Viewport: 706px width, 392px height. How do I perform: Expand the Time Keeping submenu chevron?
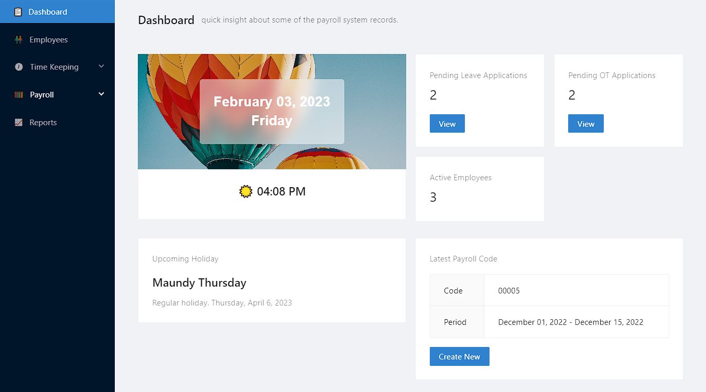[x=102, y=67]
